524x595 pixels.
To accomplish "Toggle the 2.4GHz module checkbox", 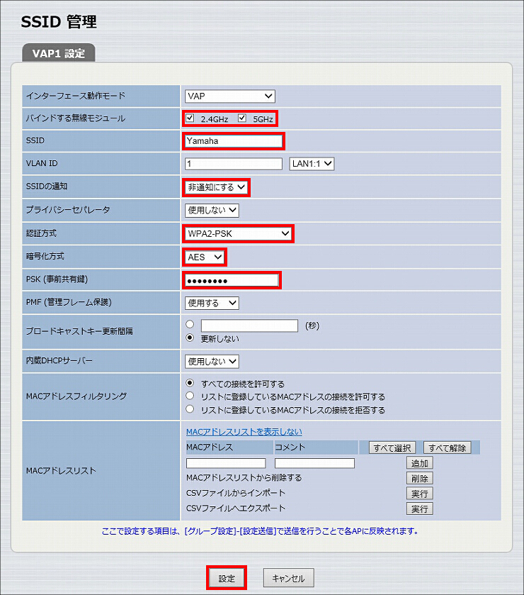I will pyautogui.click(x=190, y=118).
